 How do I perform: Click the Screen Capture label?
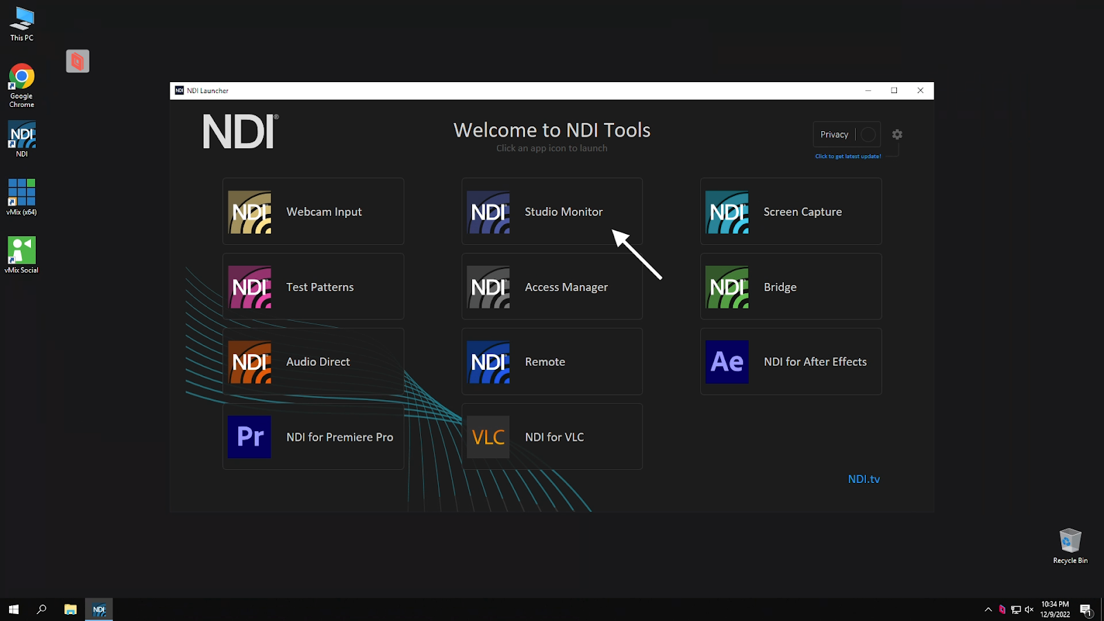click(802, 212)
